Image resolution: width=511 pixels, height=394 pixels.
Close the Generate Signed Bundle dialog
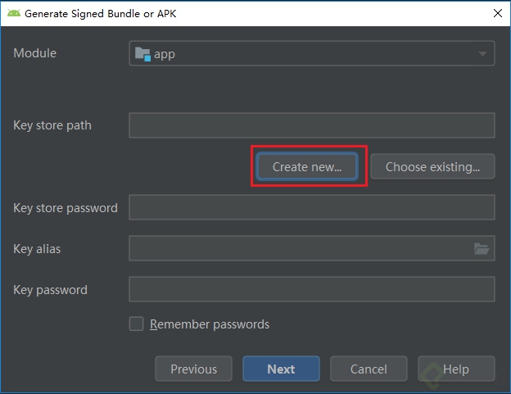click(x=498, y=13)
